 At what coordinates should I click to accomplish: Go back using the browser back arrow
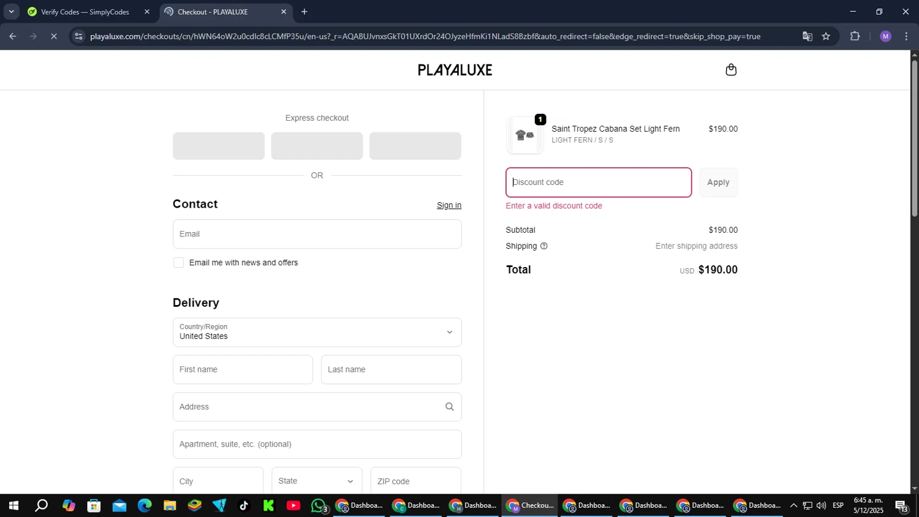[12, 37]
